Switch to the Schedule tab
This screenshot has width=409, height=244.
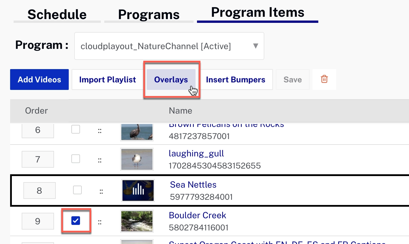[57, 14]
